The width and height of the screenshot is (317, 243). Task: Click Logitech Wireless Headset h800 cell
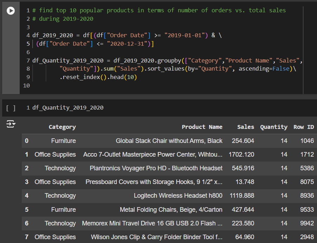tap(178, 196)
